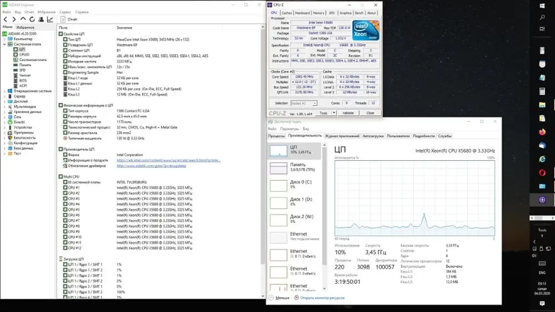Open the ark.intel.com product link
The height and width of the screenshot is (312, 555).
click(169, 160)
